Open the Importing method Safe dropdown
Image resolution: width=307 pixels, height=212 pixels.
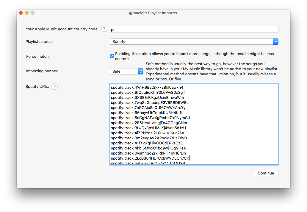pyautogui.click(x=126, y=71)
